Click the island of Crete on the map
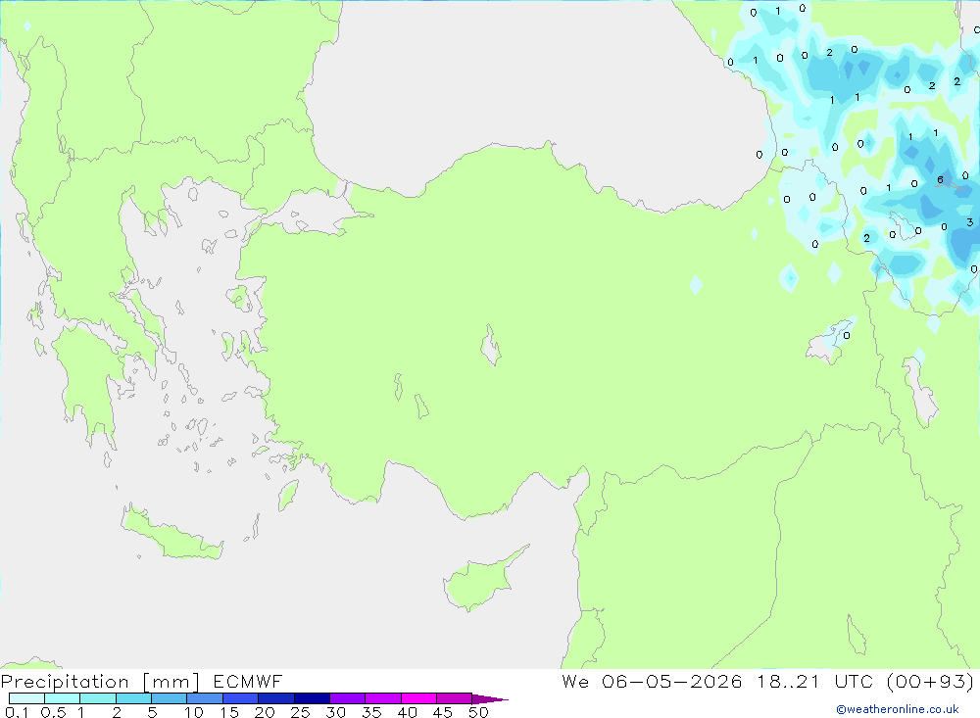 171,534
